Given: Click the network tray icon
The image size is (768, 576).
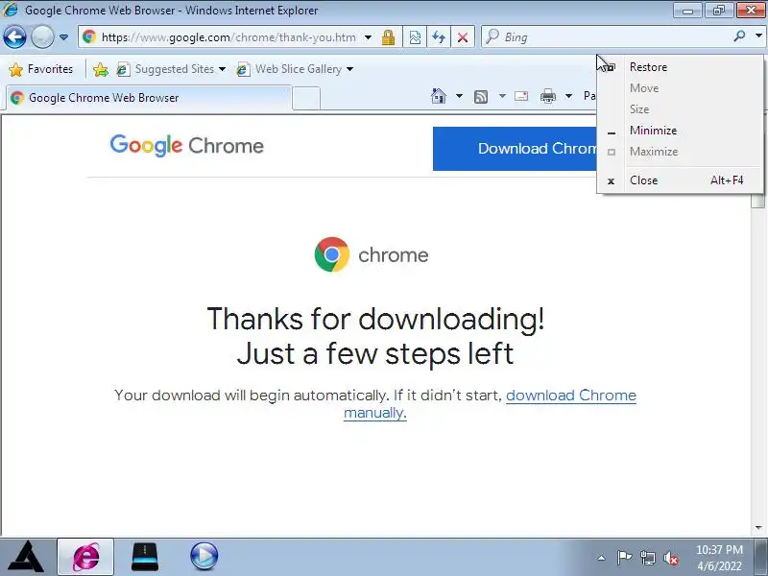Looking at the screenshot, I should click(647, 558).
